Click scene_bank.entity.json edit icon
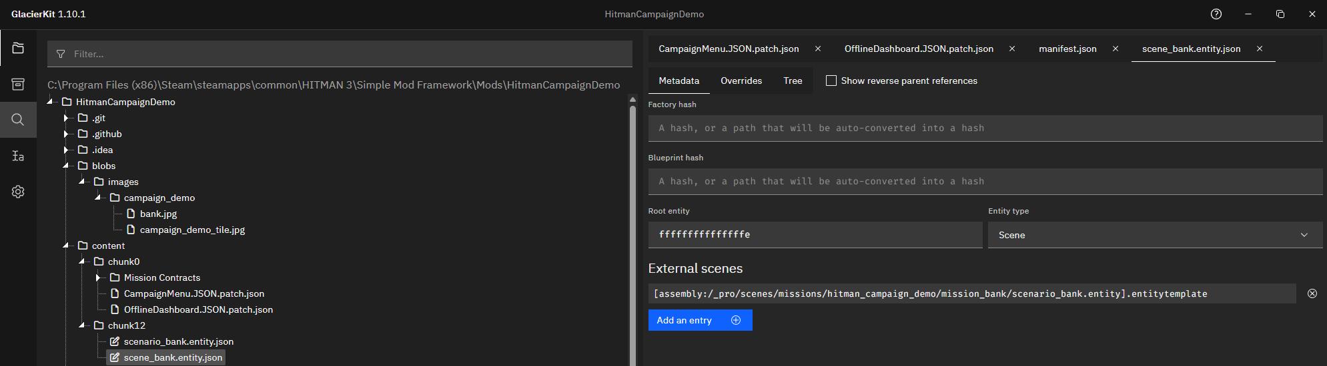The height and width of the screenshot is (366, 1327). [x=115, y=357]
